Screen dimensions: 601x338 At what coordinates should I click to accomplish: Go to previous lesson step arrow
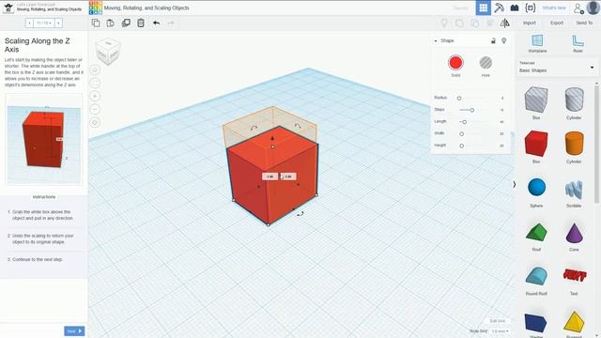tap(29, 23)
